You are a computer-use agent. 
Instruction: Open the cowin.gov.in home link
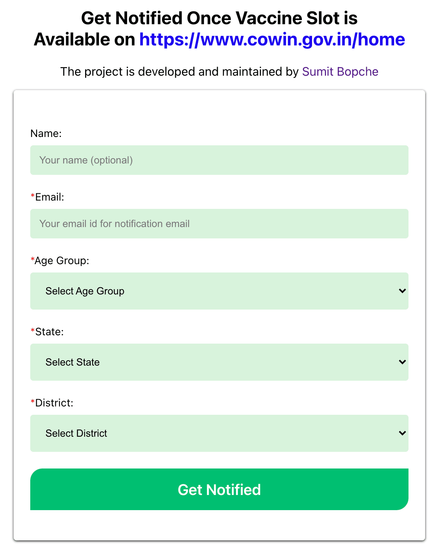(x=272, y=39)
